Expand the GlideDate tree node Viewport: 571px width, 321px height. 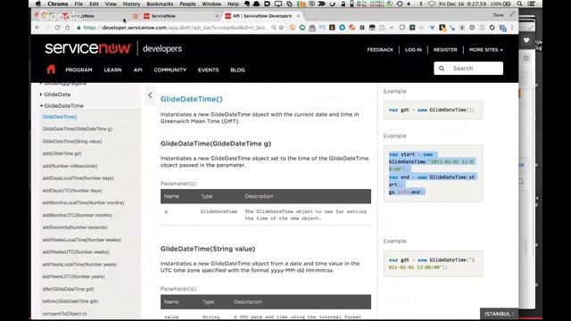tap(41, 95)
